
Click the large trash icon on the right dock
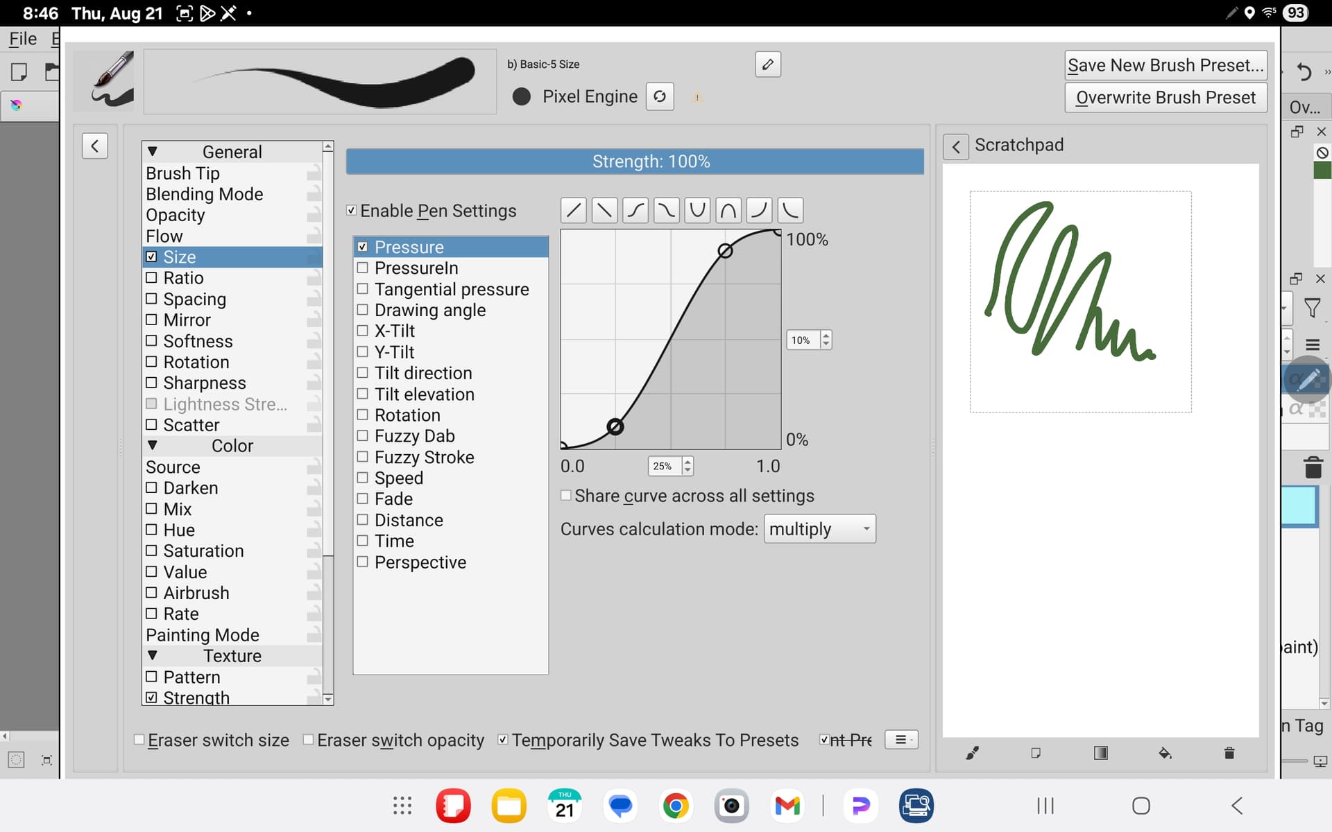pyautogui.click(x=1313, y=467)
